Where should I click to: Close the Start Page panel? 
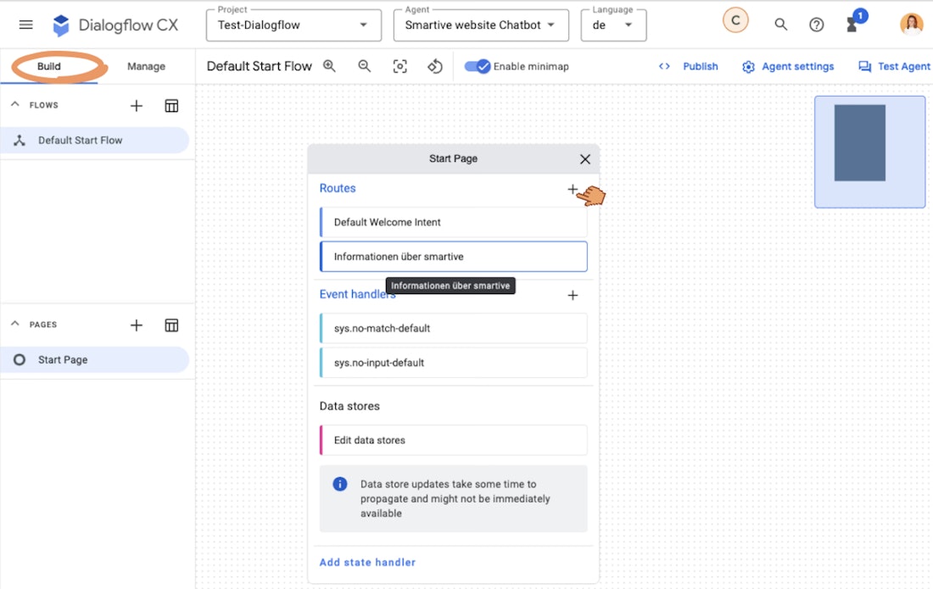coord(585,158)
